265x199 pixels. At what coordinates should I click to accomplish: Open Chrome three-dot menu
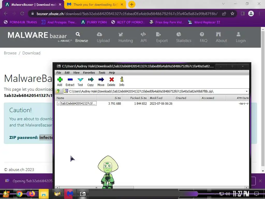[x=259, y=13]
